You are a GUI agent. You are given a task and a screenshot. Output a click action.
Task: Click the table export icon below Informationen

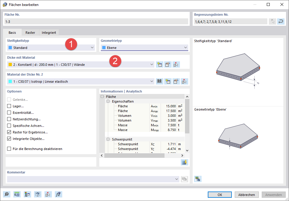pos(184,162)
